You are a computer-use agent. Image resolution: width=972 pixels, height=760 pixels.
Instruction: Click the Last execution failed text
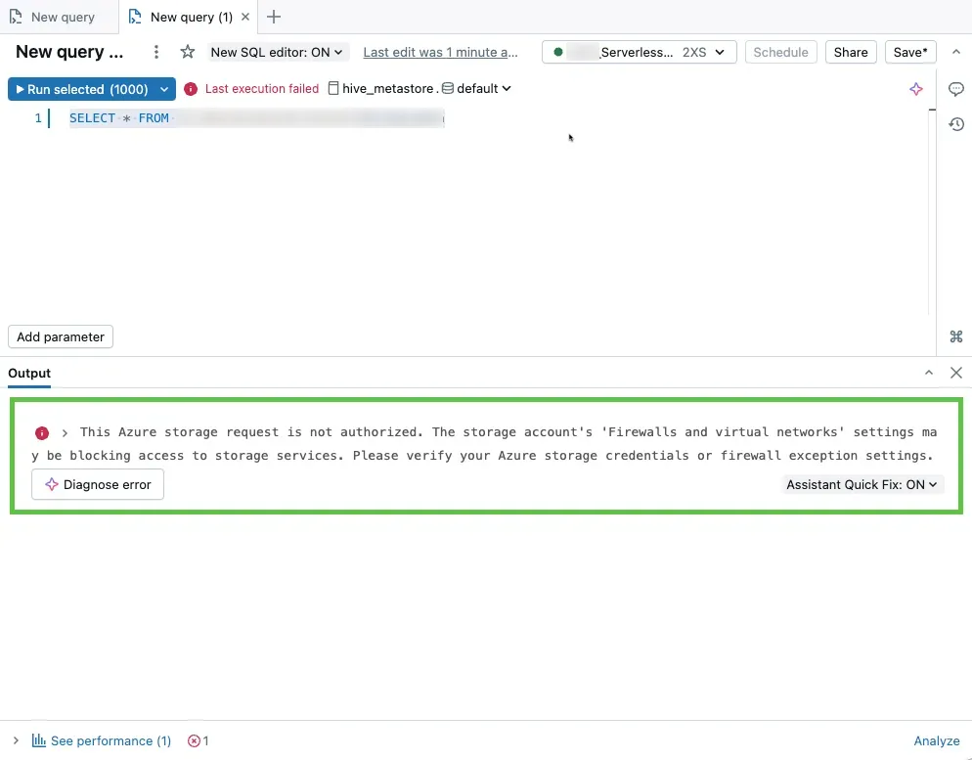pos(262,89)
